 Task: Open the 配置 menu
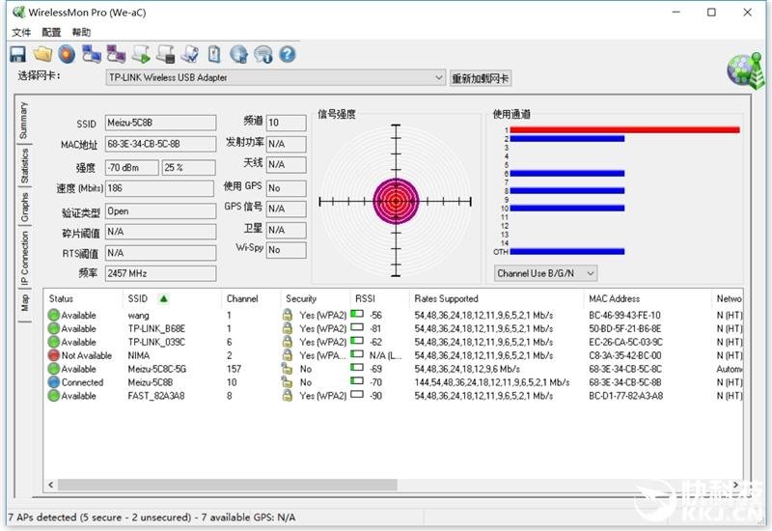pos(51,33)
